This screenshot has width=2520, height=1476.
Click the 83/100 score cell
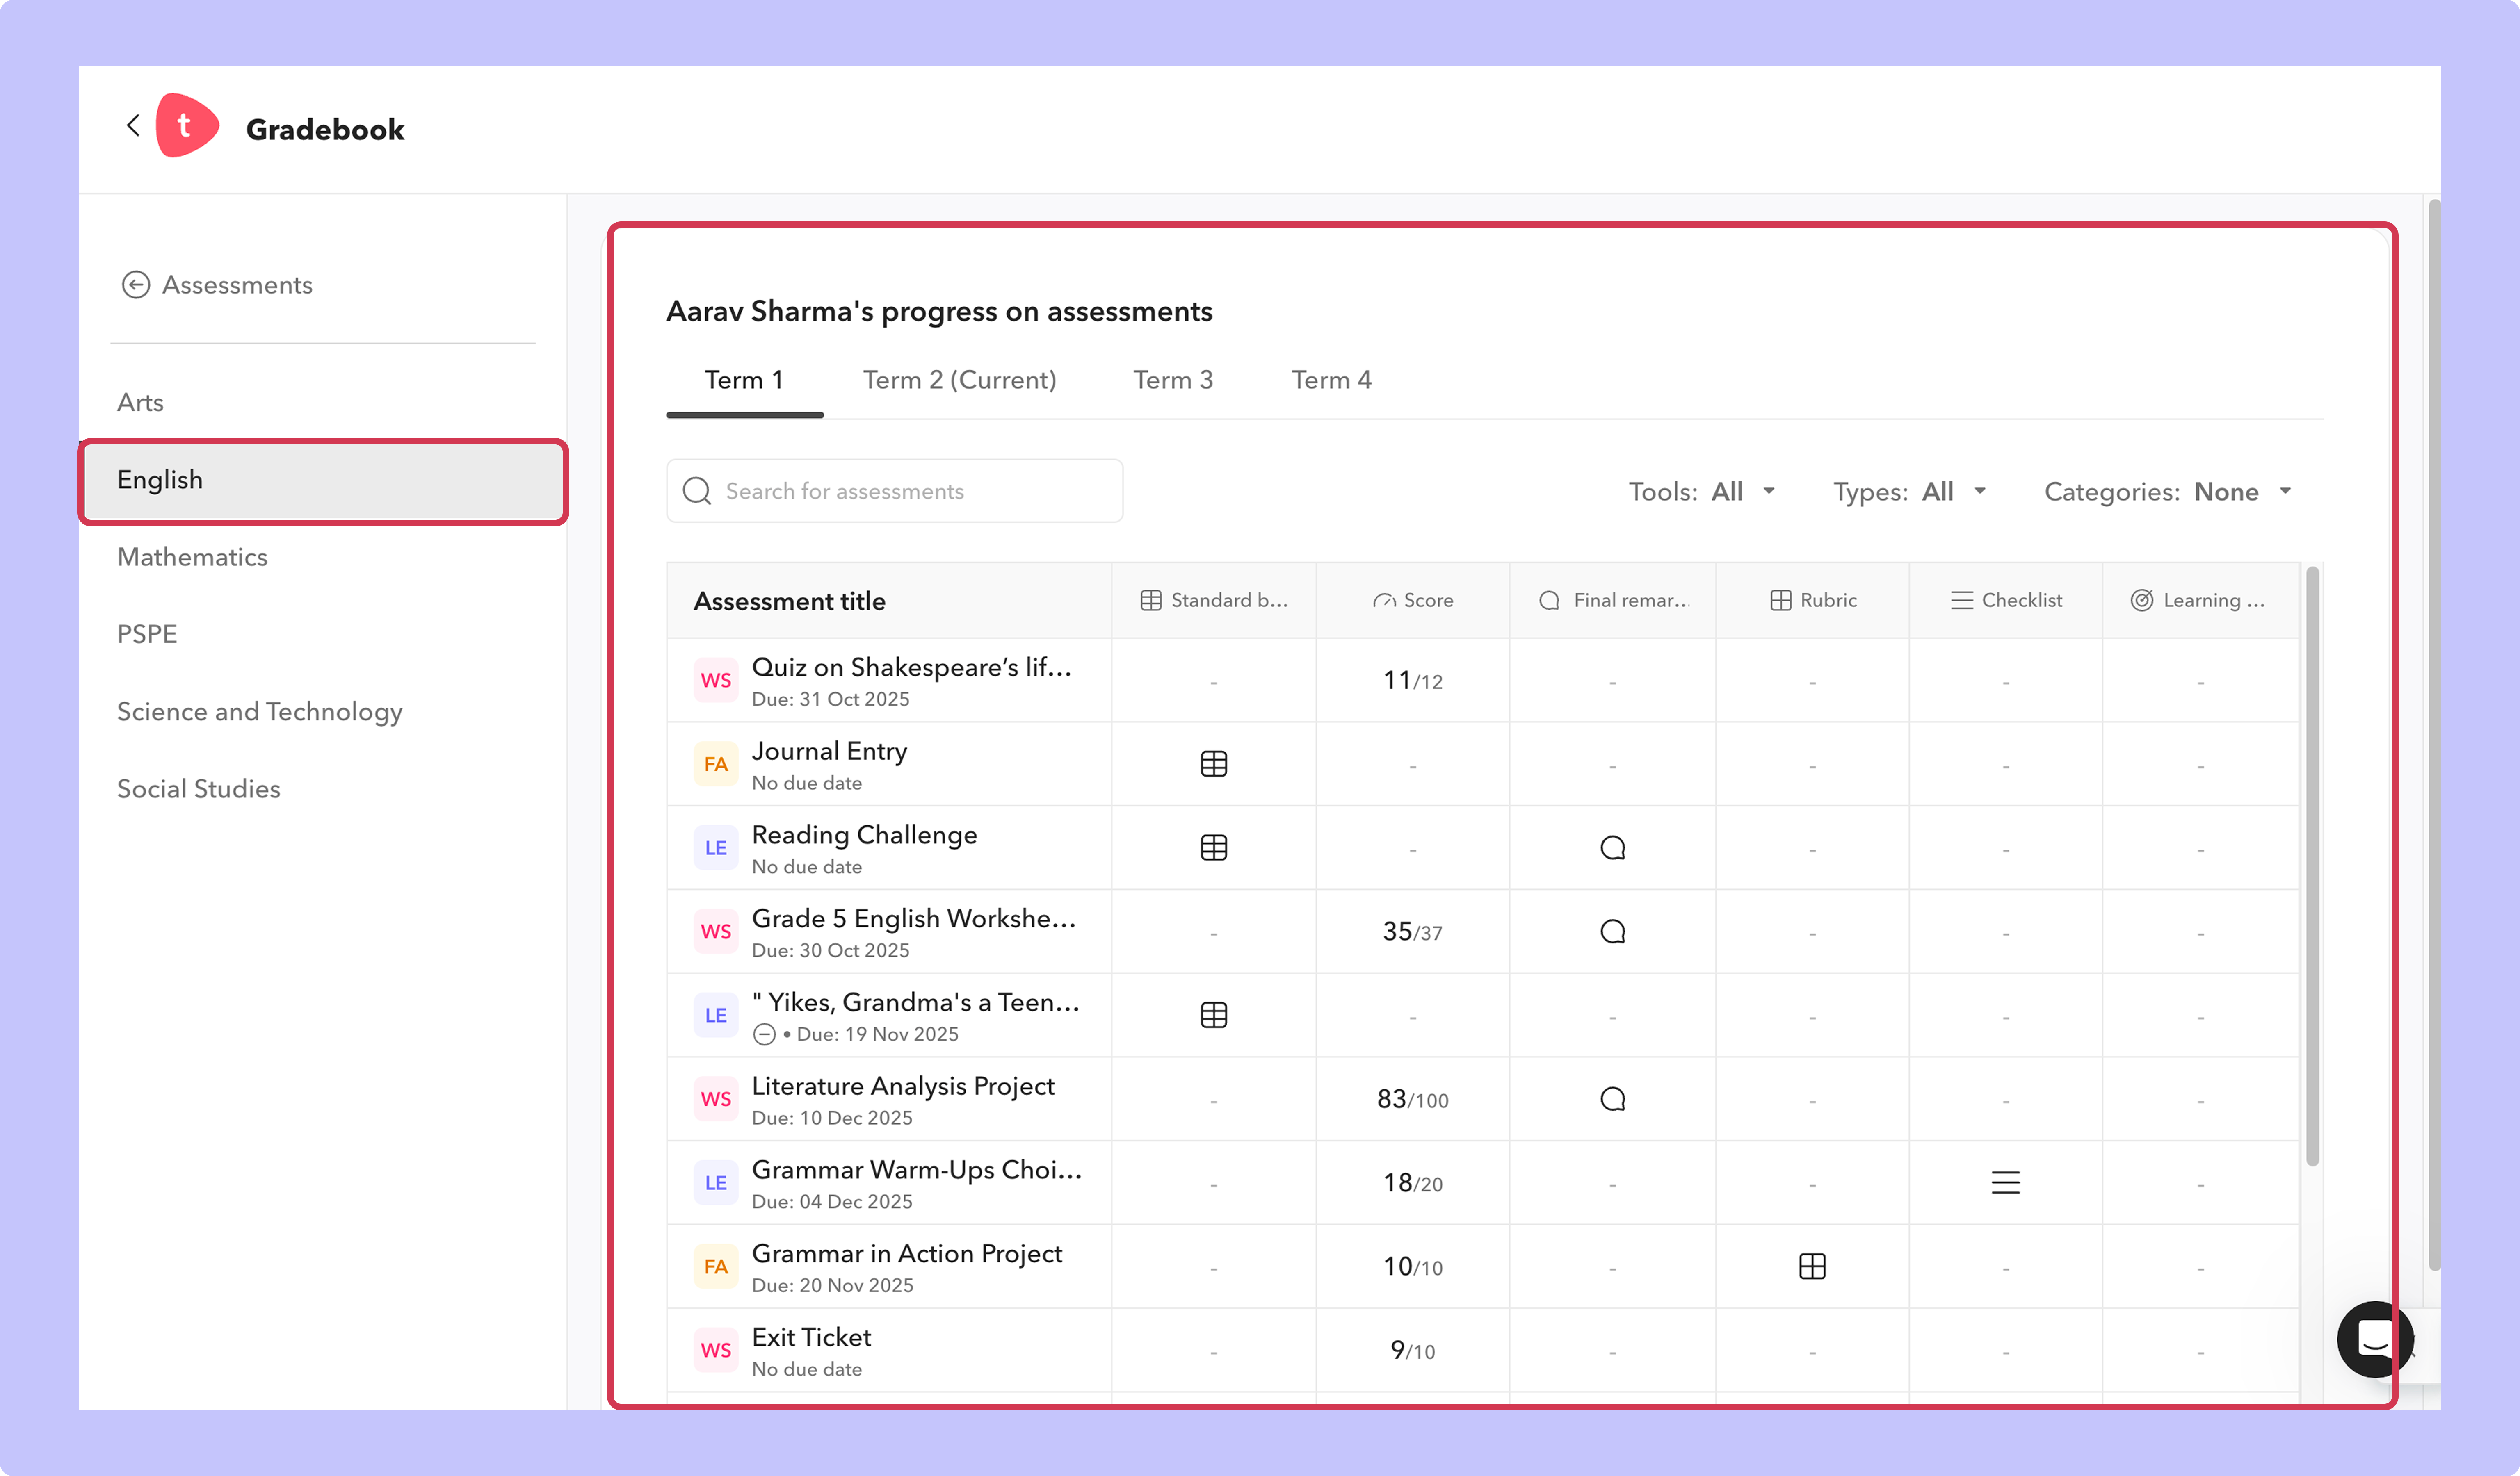pos(1412,1099)
